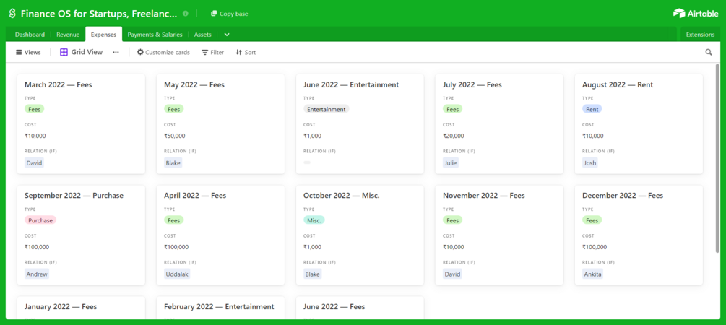Open Customize cards settings

click(163, 52)
